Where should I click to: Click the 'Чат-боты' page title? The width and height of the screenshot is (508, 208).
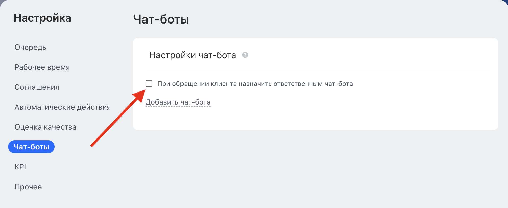(x=161, y=19)
